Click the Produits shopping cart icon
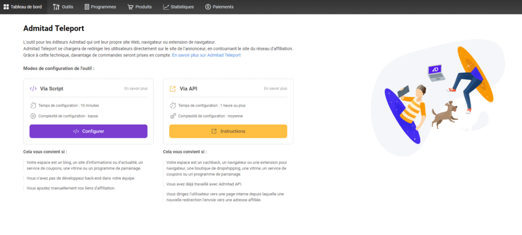Image resolution: width=522 pixels, height=235 pixels. pos(130,7)
